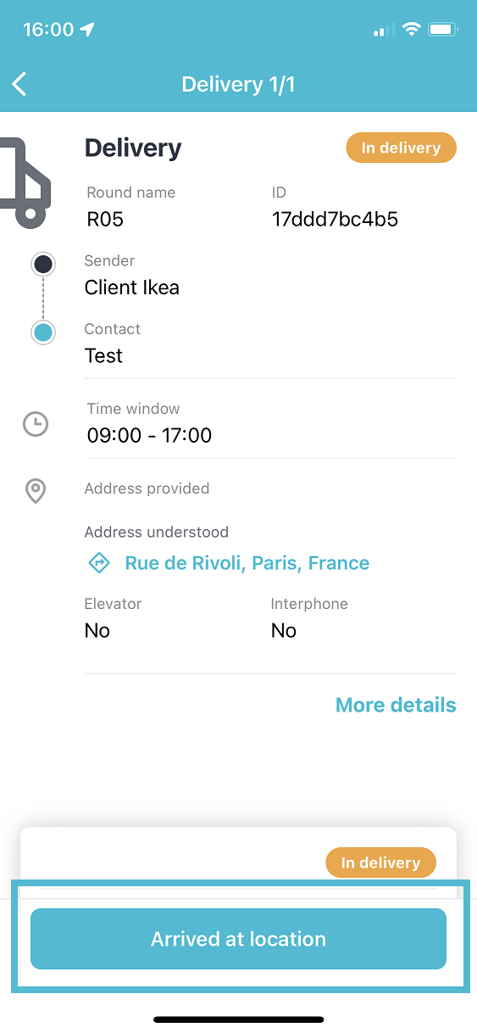Tap the In delivery badge on bottom card
477x1033 pixels.
(380, 863)
